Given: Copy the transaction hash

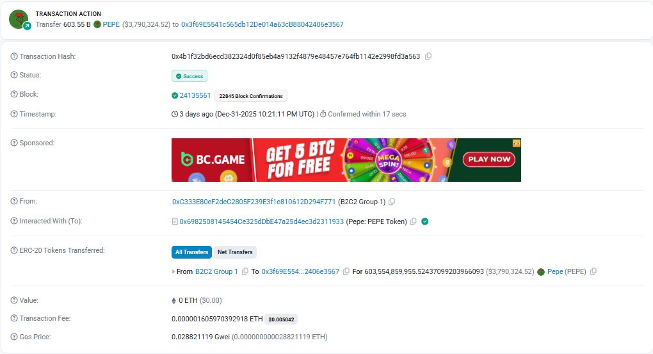Looking at the screenshot, I should (x=428, y=56).
